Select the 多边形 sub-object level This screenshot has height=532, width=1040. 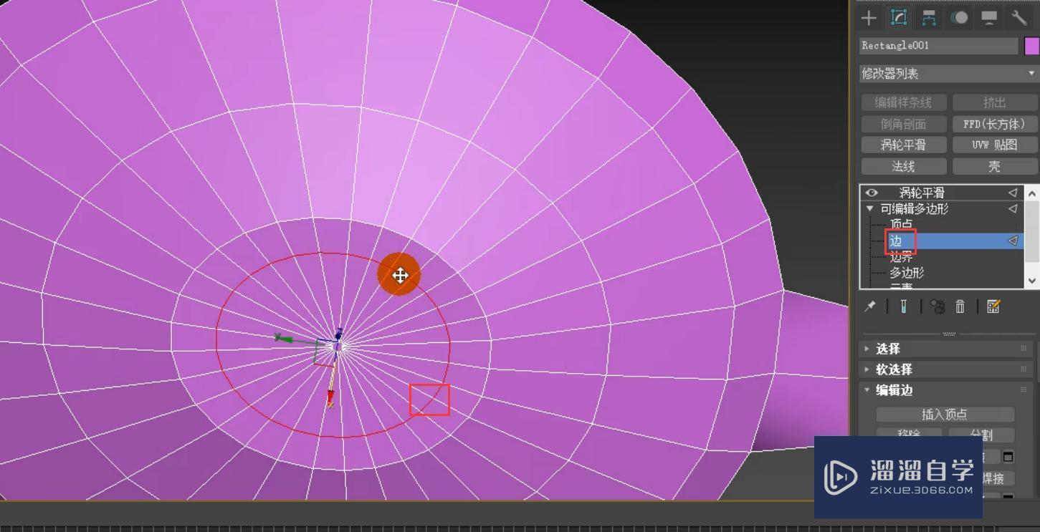click(x=907, y=273)
